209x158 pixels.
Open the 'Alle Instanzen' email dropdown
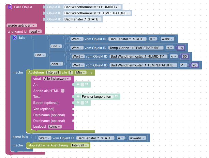point(57,79)
